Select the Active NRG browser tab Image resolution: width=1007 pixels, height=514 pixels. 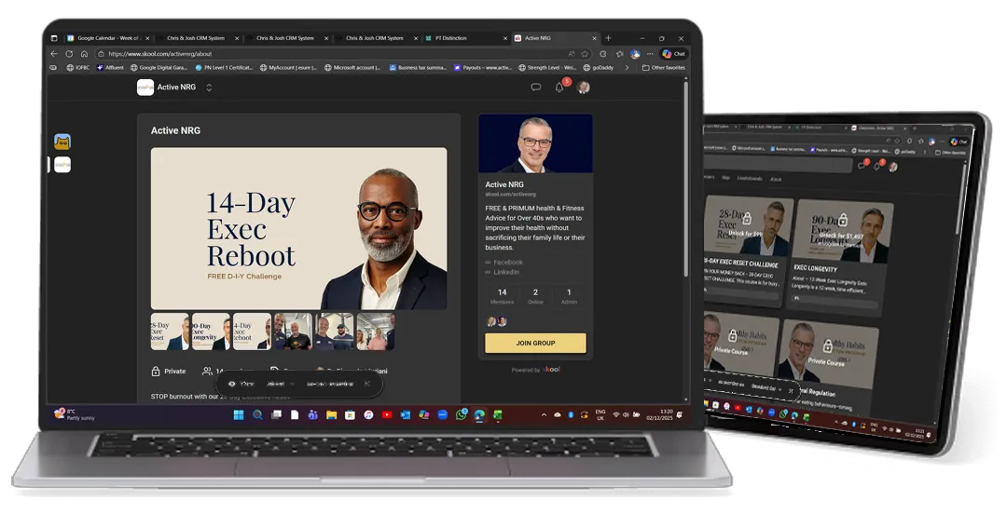pyautogui.click(x=556, y=38)
